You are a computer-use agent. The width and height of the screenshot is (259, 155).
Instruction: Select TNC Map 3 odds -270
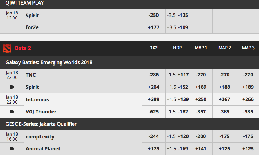[248, 75]
